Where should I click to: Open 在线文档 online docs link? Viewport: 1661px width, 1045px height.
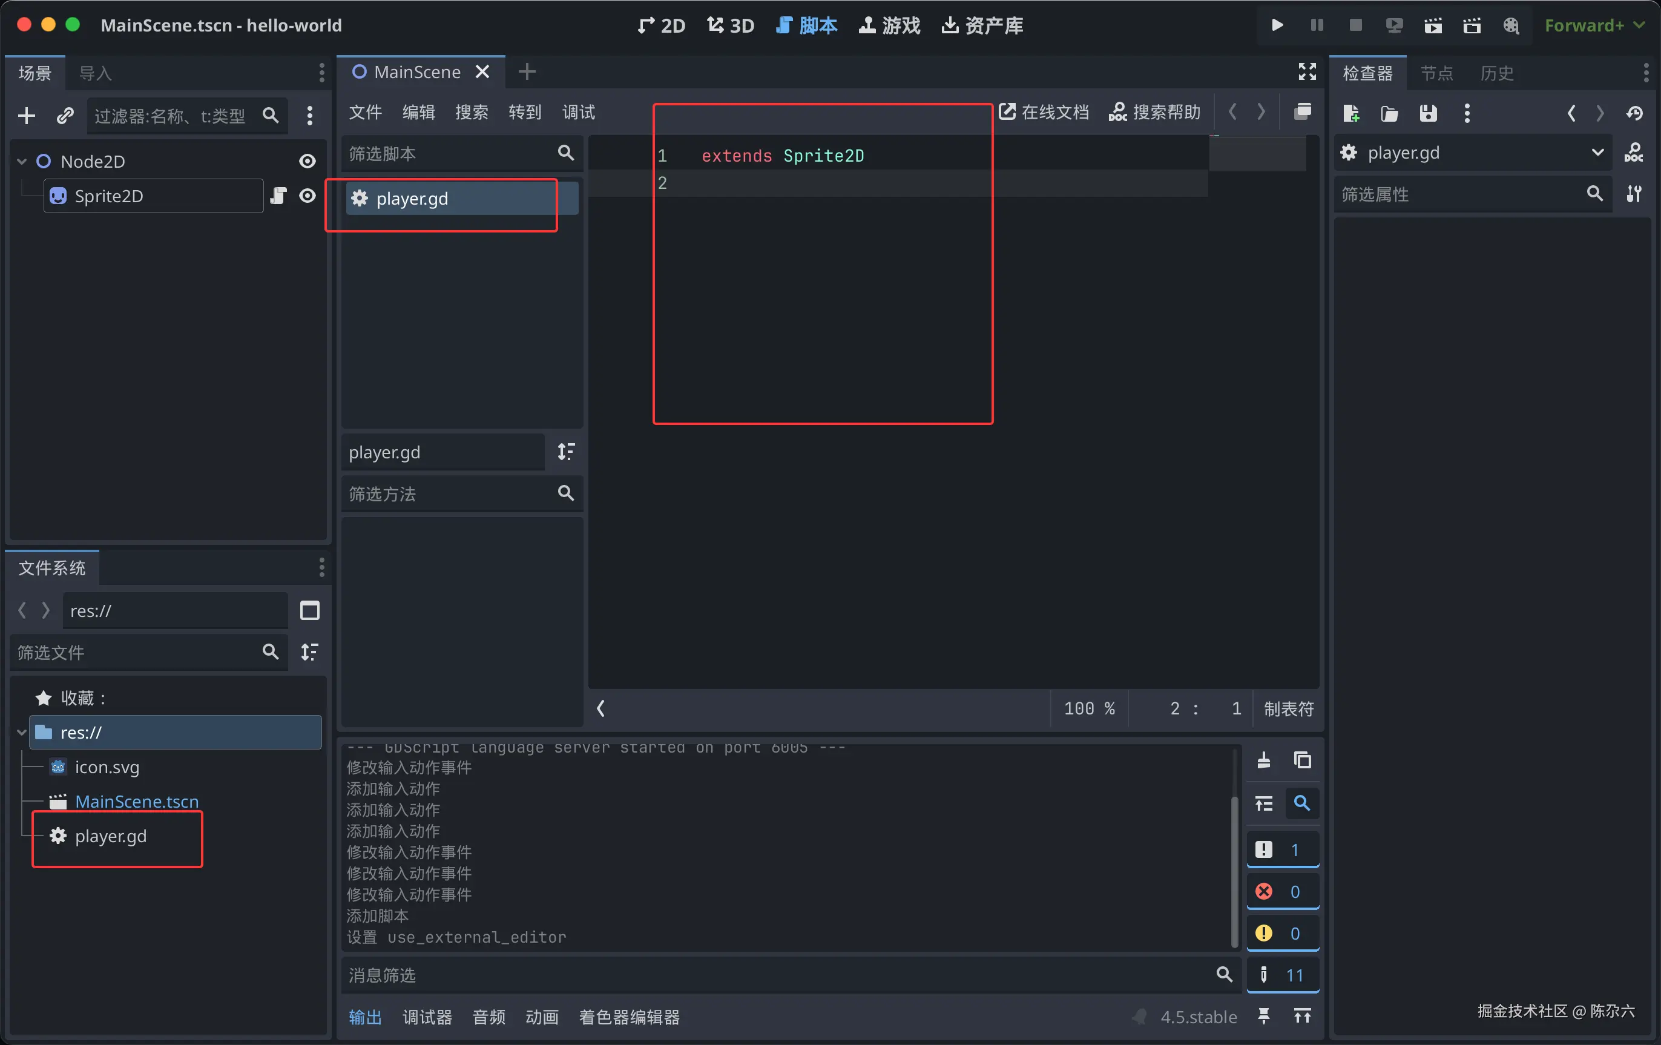coord(1044,113)
